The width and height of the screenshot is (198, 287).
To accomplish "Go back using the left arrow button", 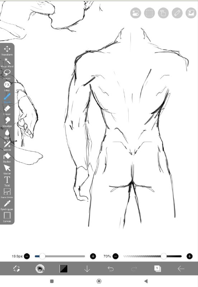I will pos(181,268).
